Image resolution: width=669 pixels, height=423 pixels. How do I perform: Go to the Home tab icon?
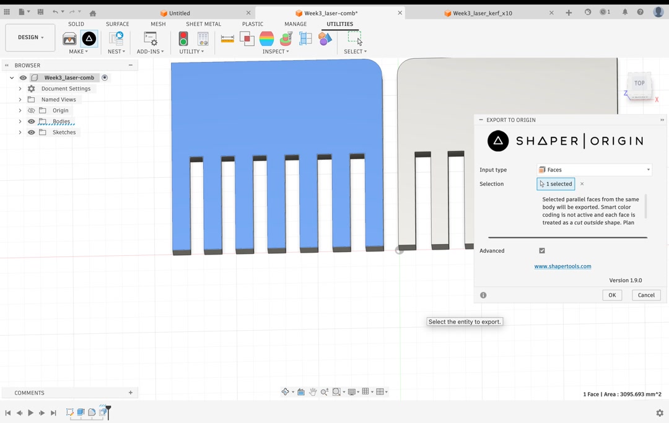coord(92,13)
